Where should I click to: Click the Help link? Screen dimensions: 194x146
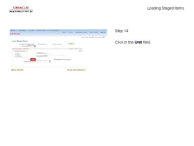[90, 37]
